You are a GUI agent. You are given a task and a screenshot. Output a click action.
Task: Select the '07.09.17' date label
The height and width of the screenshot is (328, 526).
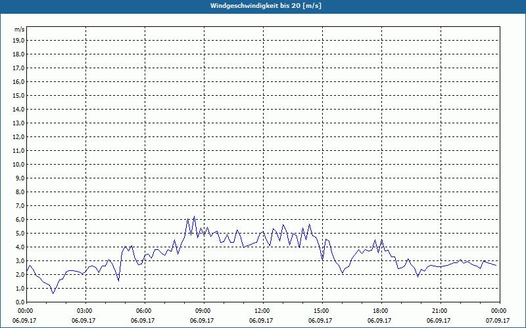coord(498,320)
